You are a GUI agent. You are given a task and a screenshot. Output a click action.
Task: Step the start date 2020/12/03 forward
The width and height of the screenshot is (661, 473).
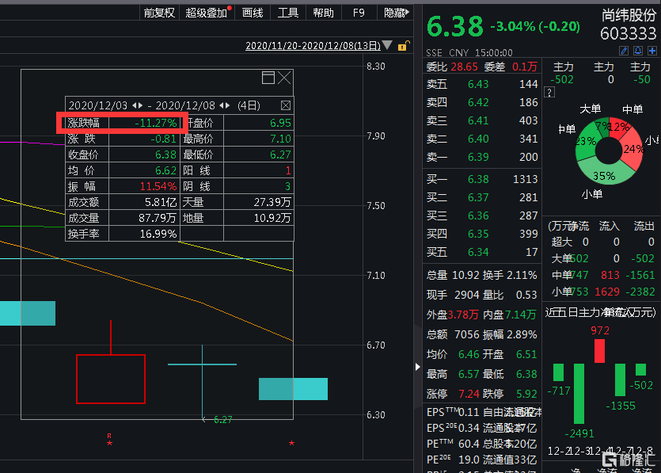[x=140, y=105]
